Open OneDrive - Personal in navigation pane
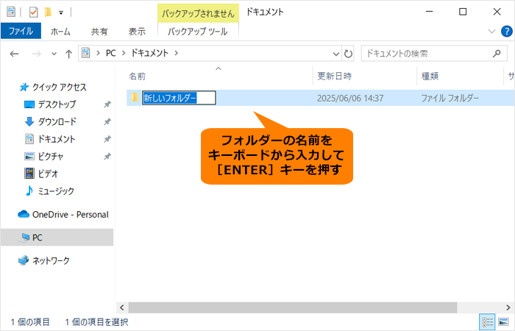 coord(70,215)
